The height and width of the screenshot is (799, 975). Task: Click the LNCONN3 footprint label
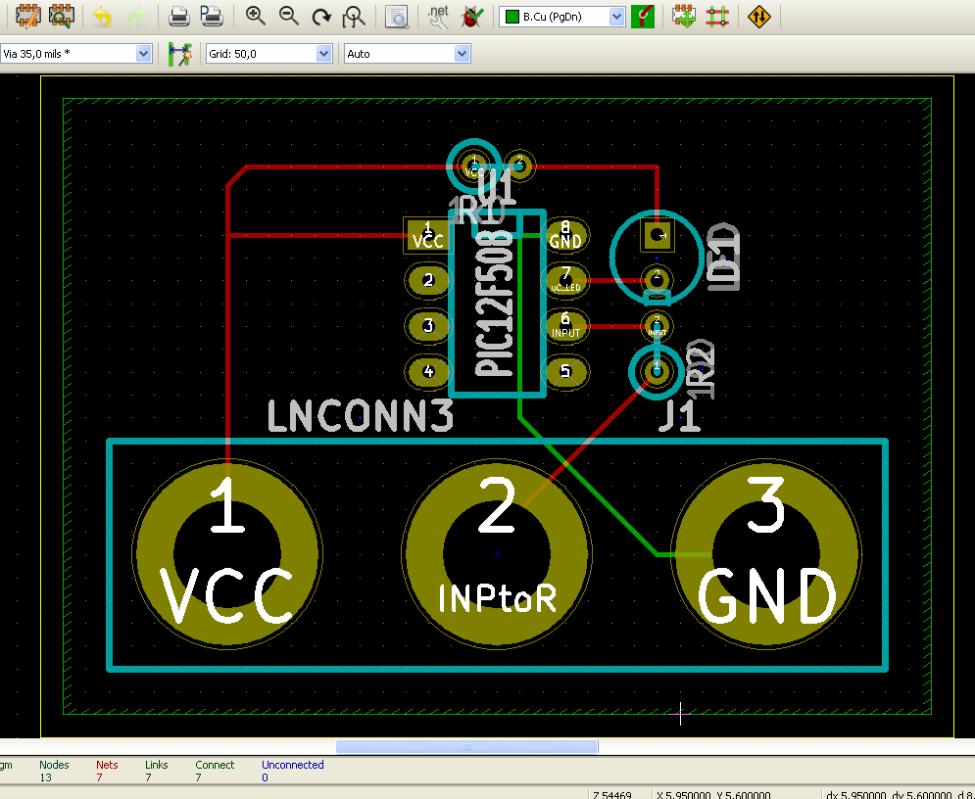[x=360, y=416]
